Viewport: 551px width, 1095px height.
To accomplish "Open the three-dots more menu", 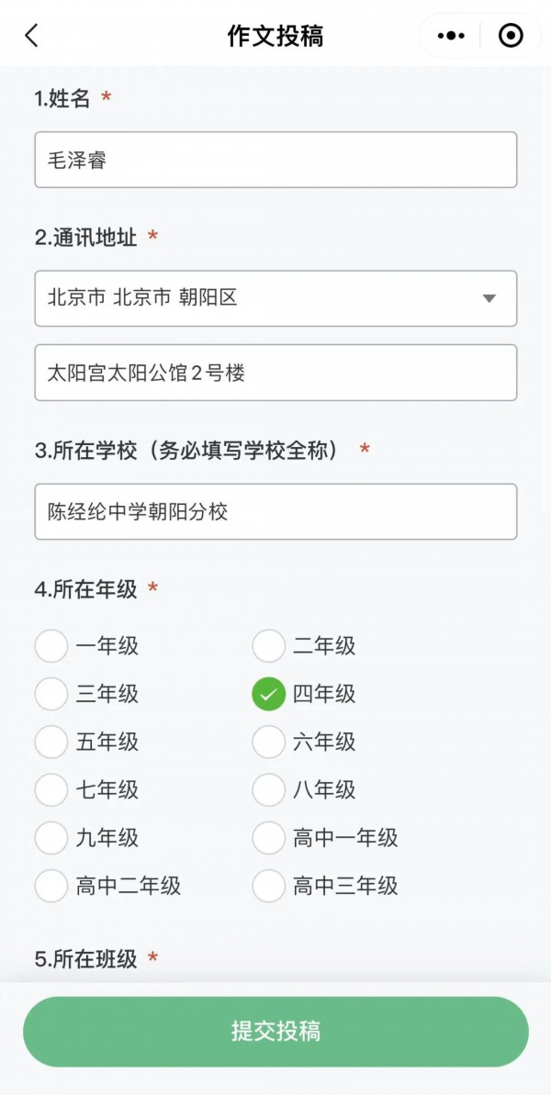I will click(x=451, y=36).
